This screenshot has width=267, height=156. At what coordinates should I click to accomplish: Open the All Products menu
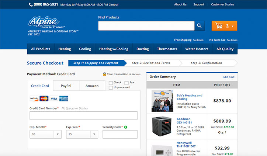point(41,49)
